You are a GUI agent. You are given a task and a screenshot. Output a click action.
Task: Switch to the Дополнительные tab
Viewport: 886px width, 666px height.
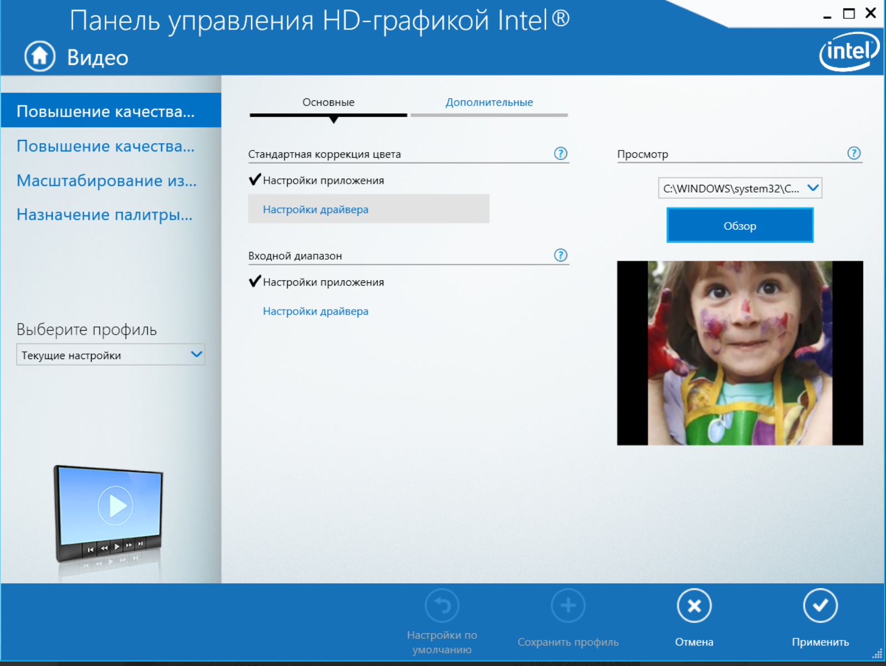489,102
